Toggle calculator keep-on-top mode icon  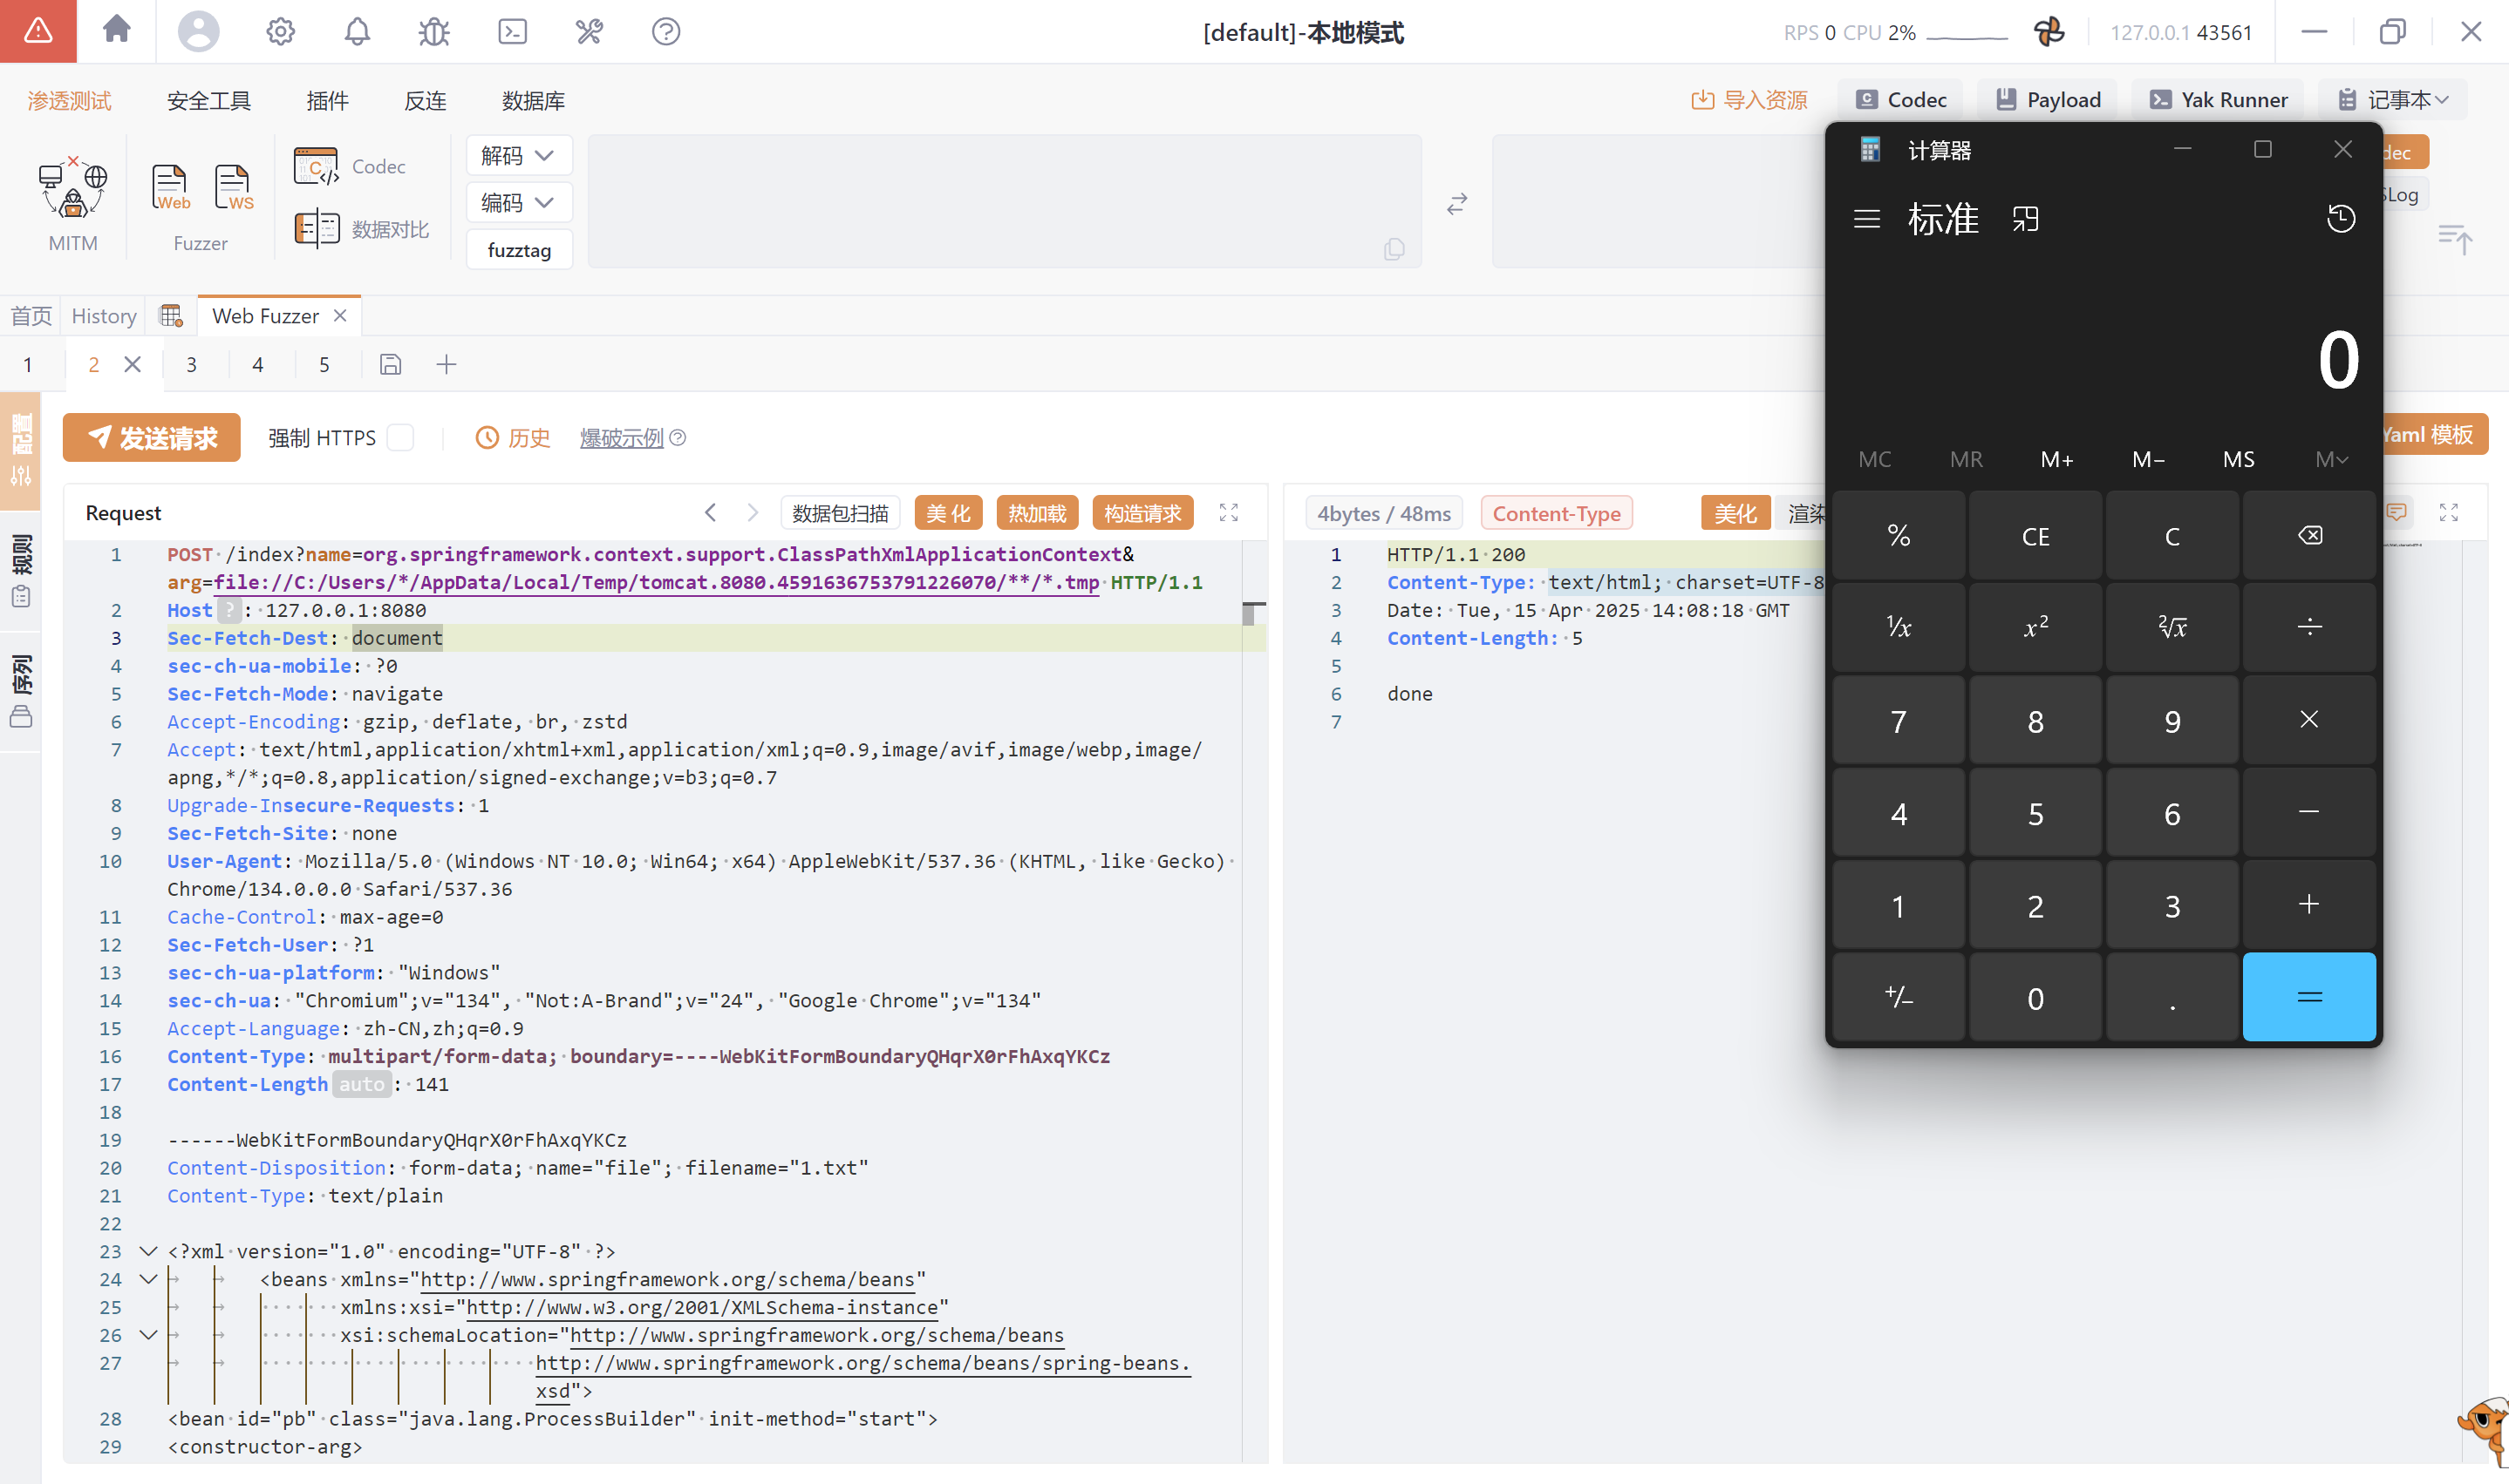(2026, 219)
